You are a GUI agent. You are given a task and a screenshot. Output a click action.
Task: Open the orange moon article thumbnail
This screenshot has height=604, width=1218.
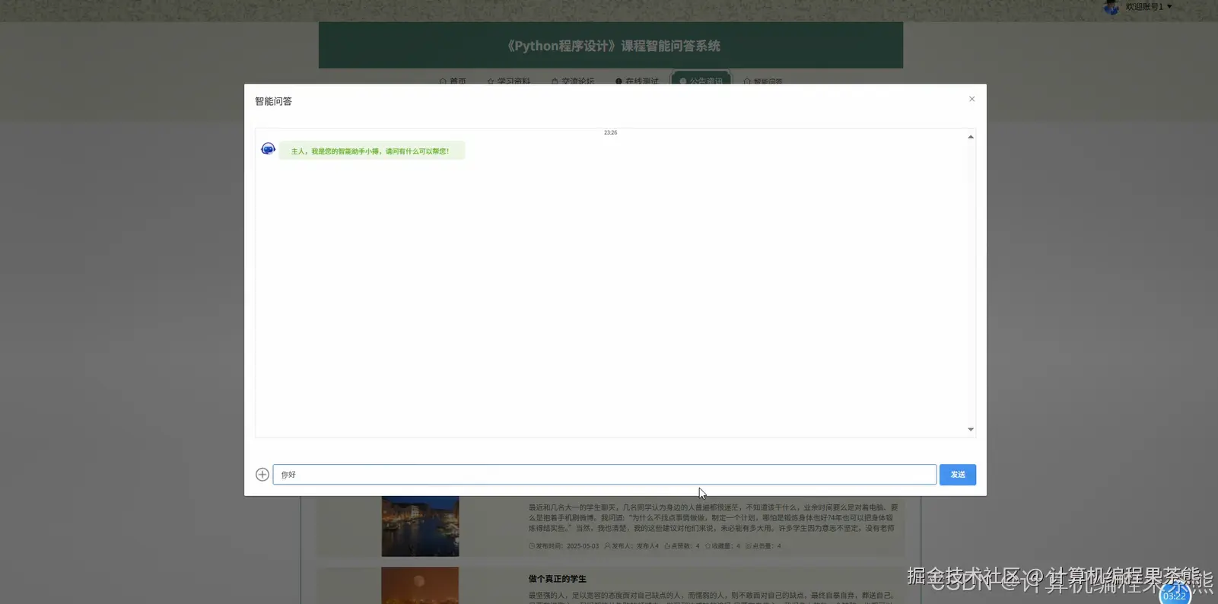pyautogui.click(x=420, y=585)
